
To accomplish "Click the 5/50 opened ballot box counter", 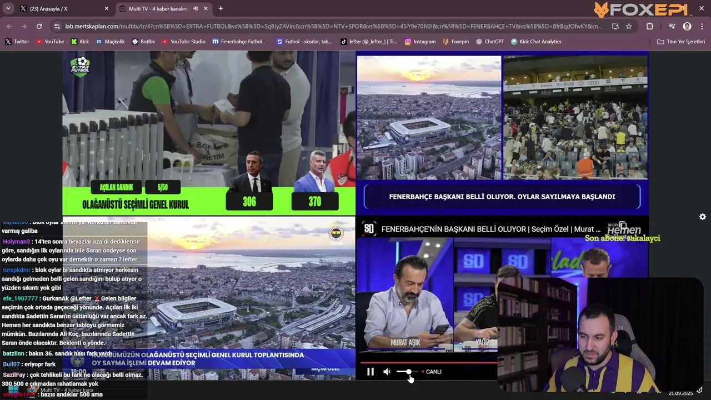I will click(x=162, y=187).
